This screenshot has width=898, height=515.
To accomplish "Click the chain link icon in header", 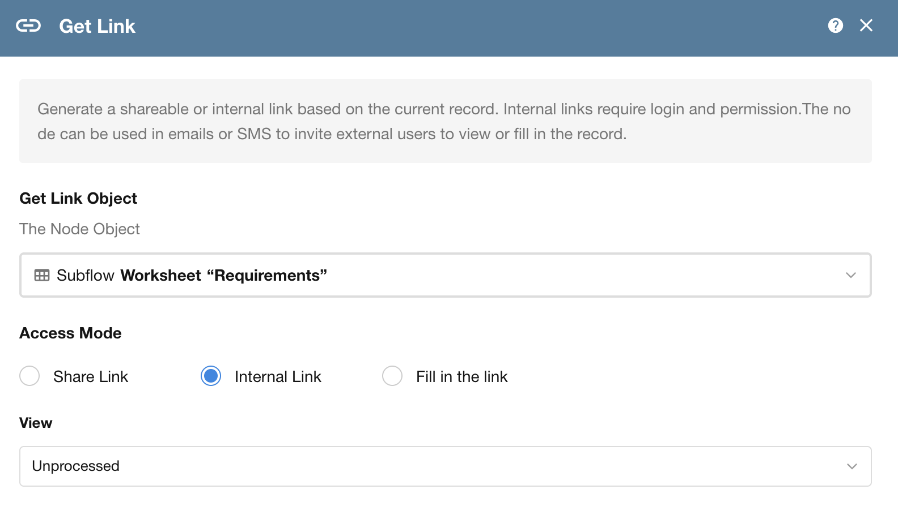I will [28, 26].
